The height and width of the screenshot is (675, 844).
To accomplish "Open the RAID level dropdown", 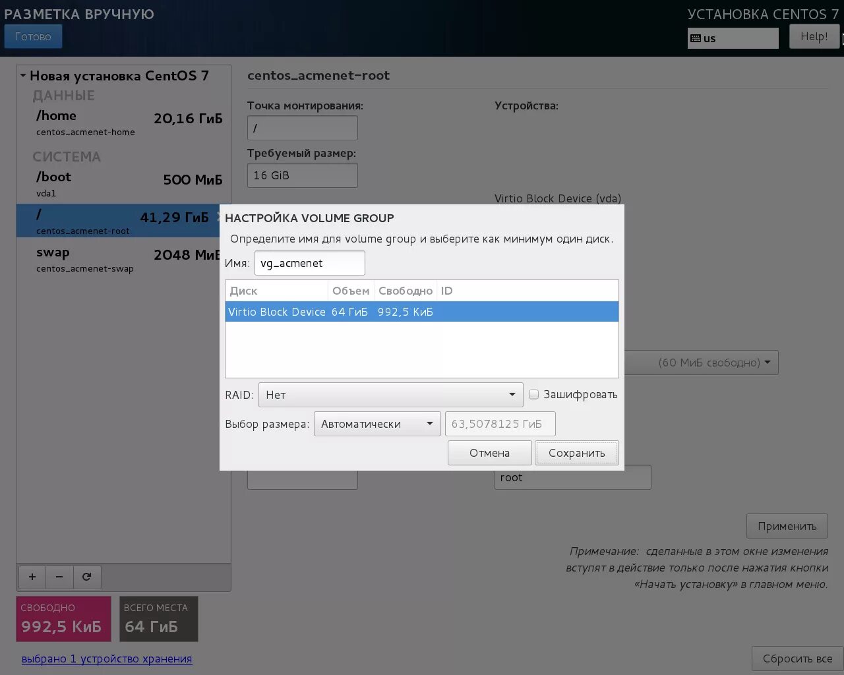I will (x=390, y=395).
